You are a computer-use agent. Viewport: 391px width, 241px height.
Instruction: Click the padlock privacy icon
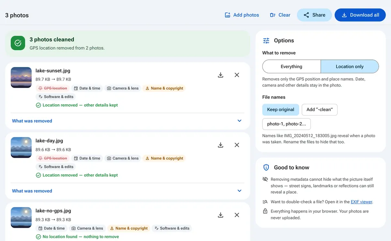click(265, 211)
